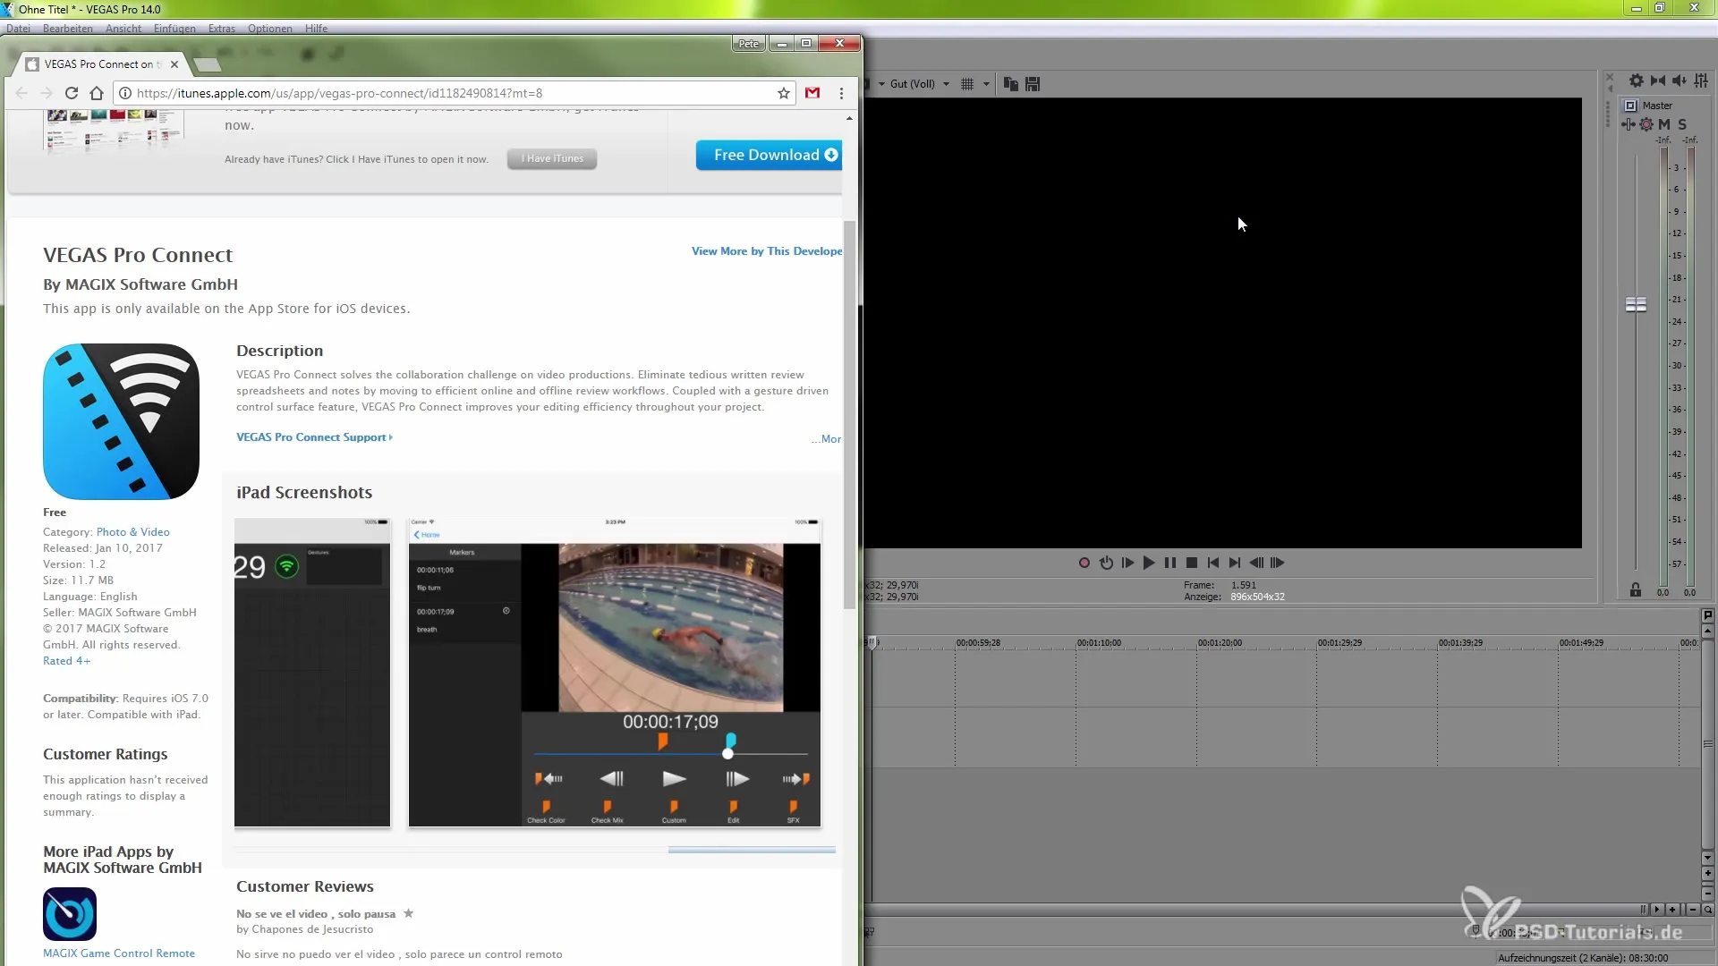The image size is (1718, 966).
Task: Copy snapshot to clipboard icon
Action: click(1011, 84)
